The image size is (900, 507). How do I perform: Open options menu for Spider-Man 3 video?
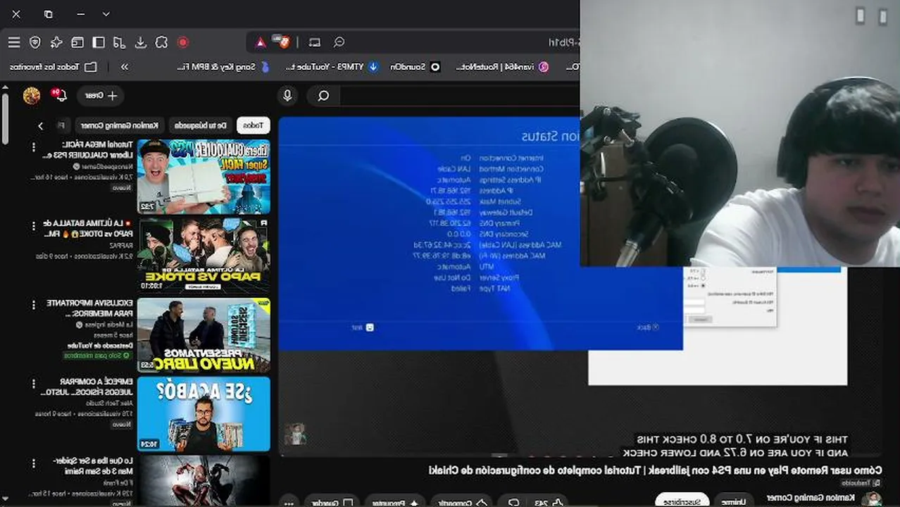click(33, 463)
